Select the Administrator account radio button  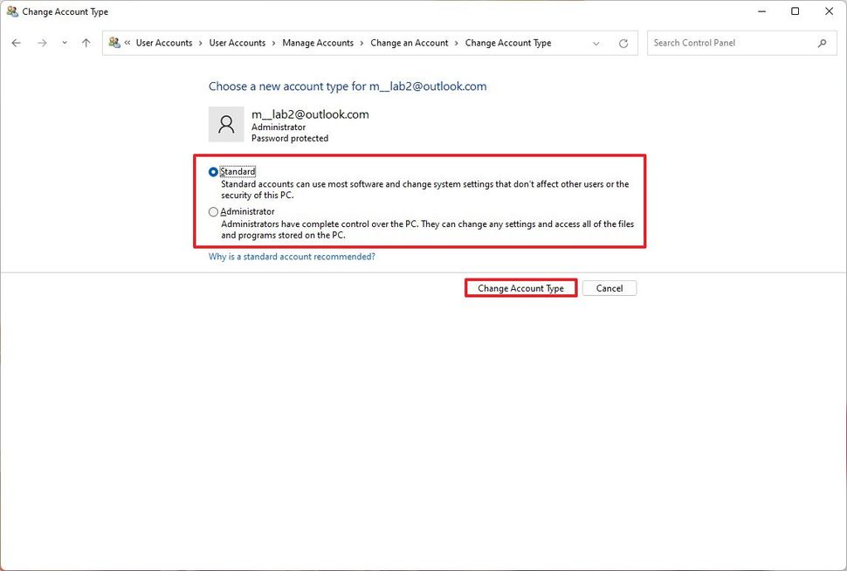213,211
